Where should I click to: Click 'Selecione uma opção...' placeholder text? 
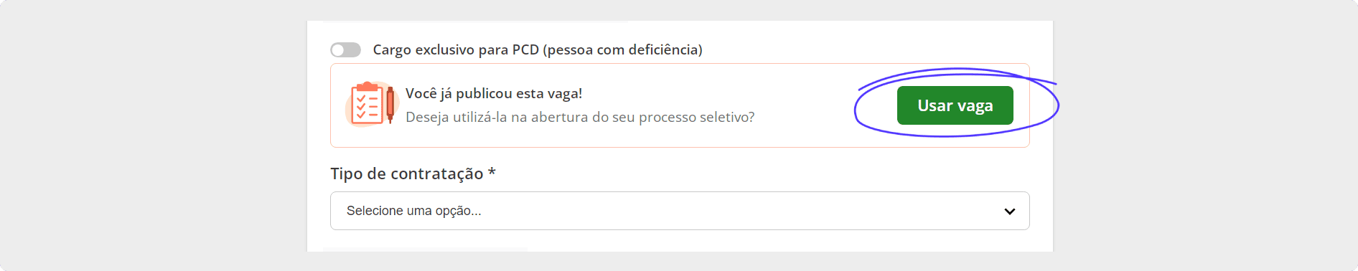coord(414,211)
